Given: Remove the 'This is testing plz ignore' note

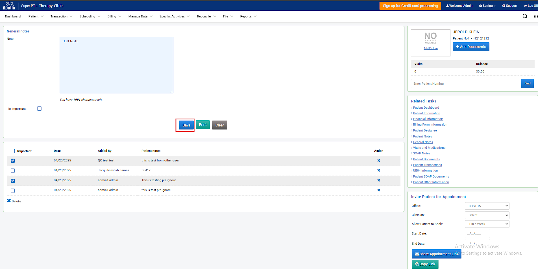Looking at the screenshot, I should (379, 180).
